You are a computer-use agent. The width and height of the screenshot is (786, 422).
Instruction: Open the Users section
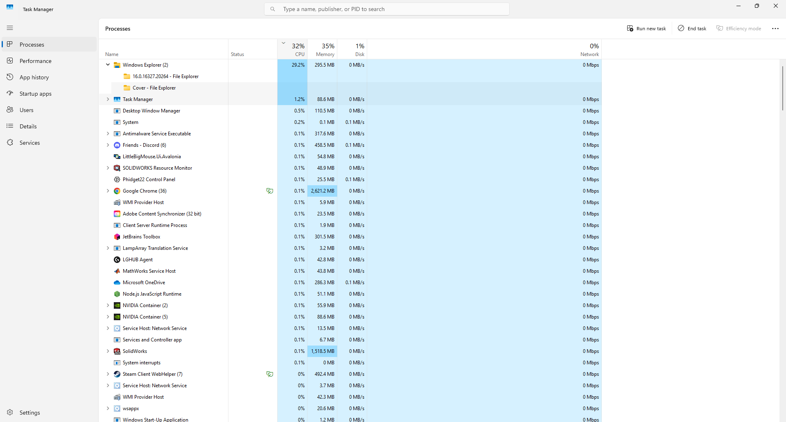pyautogui.click(x=10, y=110)
